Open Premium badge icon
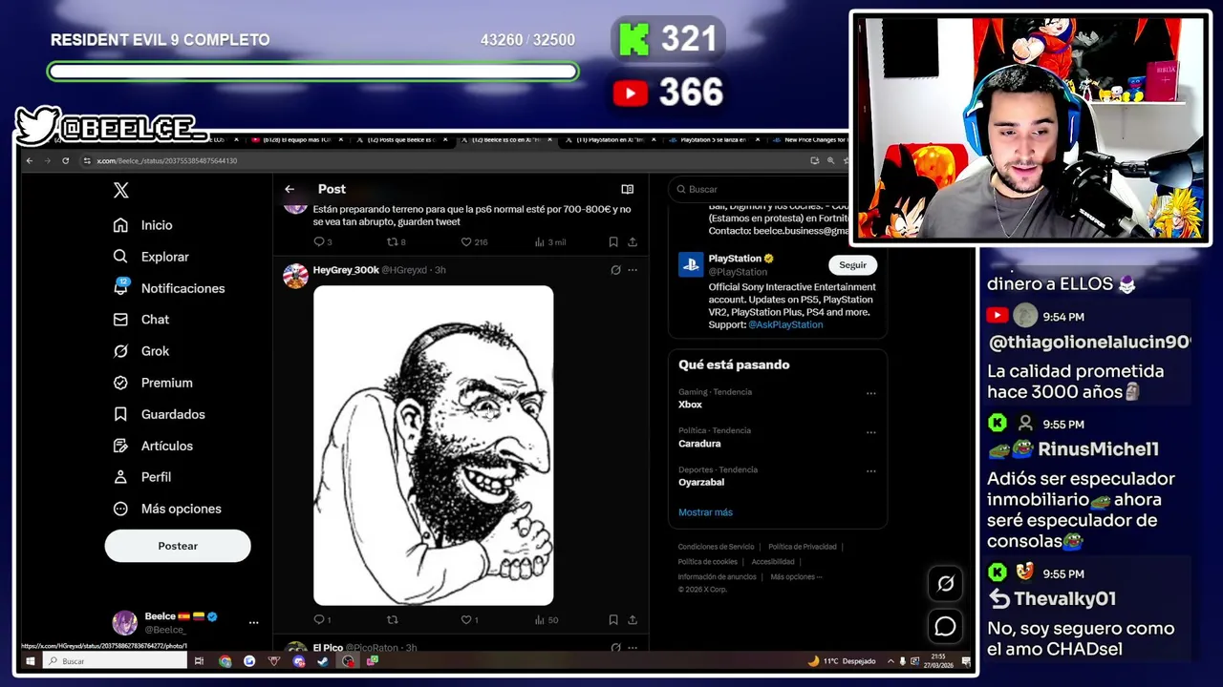This screenshot has width=1223, height=687. [120, 383]
